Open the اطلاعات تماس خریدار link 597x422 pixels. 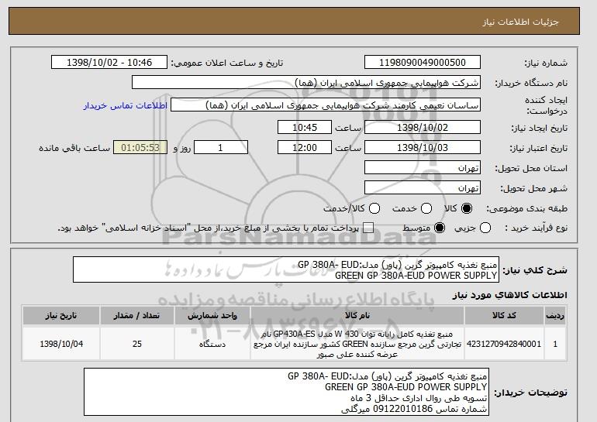coord(126,105)
